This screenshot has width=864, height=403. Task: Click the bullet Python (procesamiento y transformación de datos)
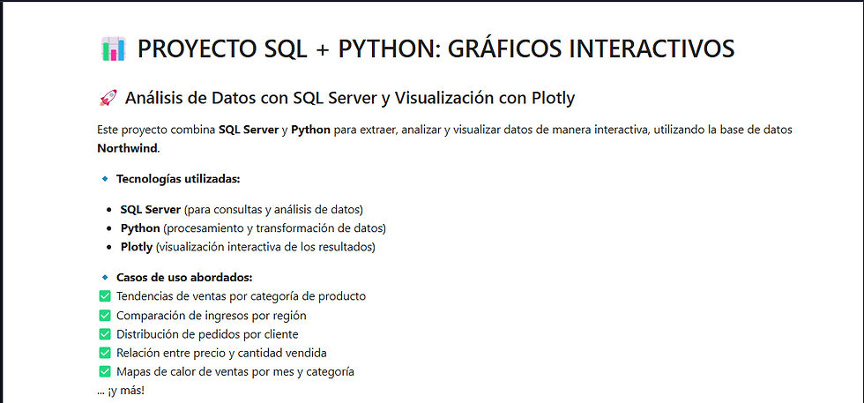coord(254,228)
